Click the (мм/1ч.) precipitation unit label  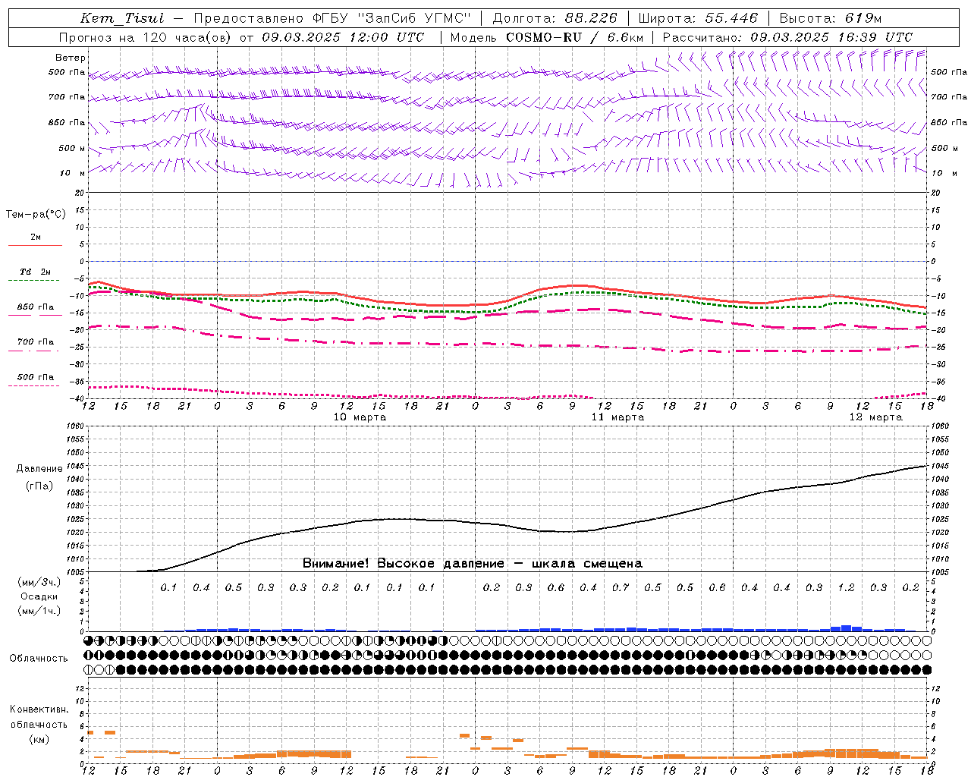(39, 611)
